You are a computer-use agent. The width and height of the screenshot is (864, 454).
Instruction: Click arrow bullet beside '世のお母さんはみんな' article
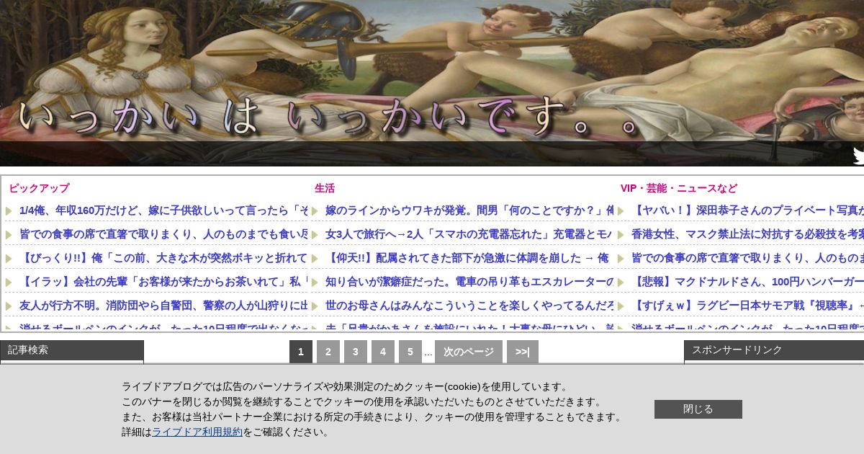(315, 306)
